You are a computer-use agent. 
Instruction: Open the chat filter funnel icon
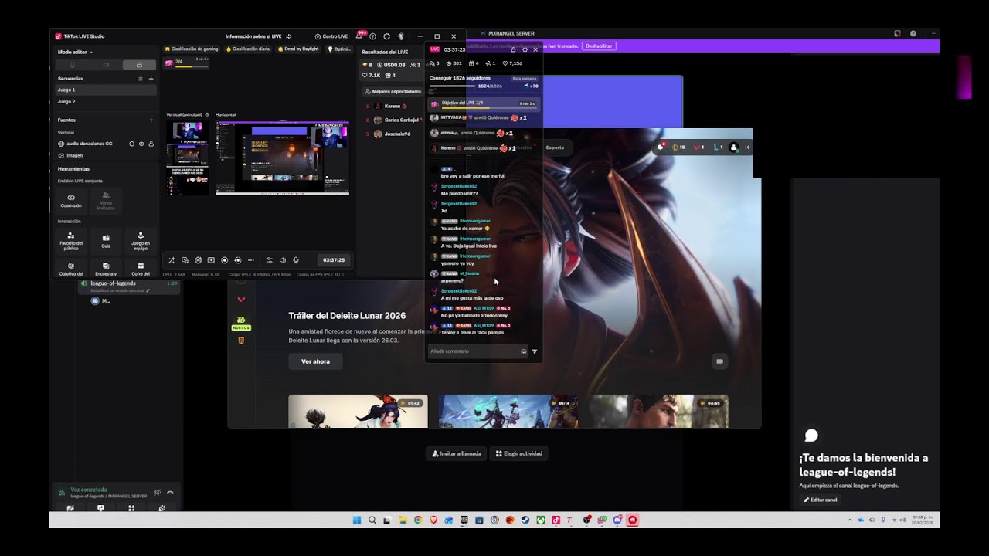pos(534,351)
